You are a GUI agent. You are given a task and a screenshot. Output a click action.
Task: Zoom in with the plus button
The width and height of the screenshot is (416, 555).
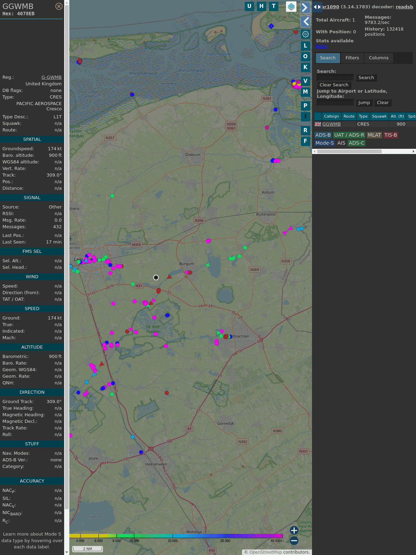point(294,530)
